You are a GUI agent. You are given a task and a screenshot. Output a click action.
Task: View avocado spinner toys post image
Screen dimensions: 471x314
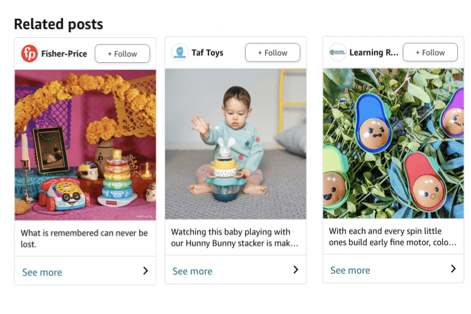(x=393, y=143)
